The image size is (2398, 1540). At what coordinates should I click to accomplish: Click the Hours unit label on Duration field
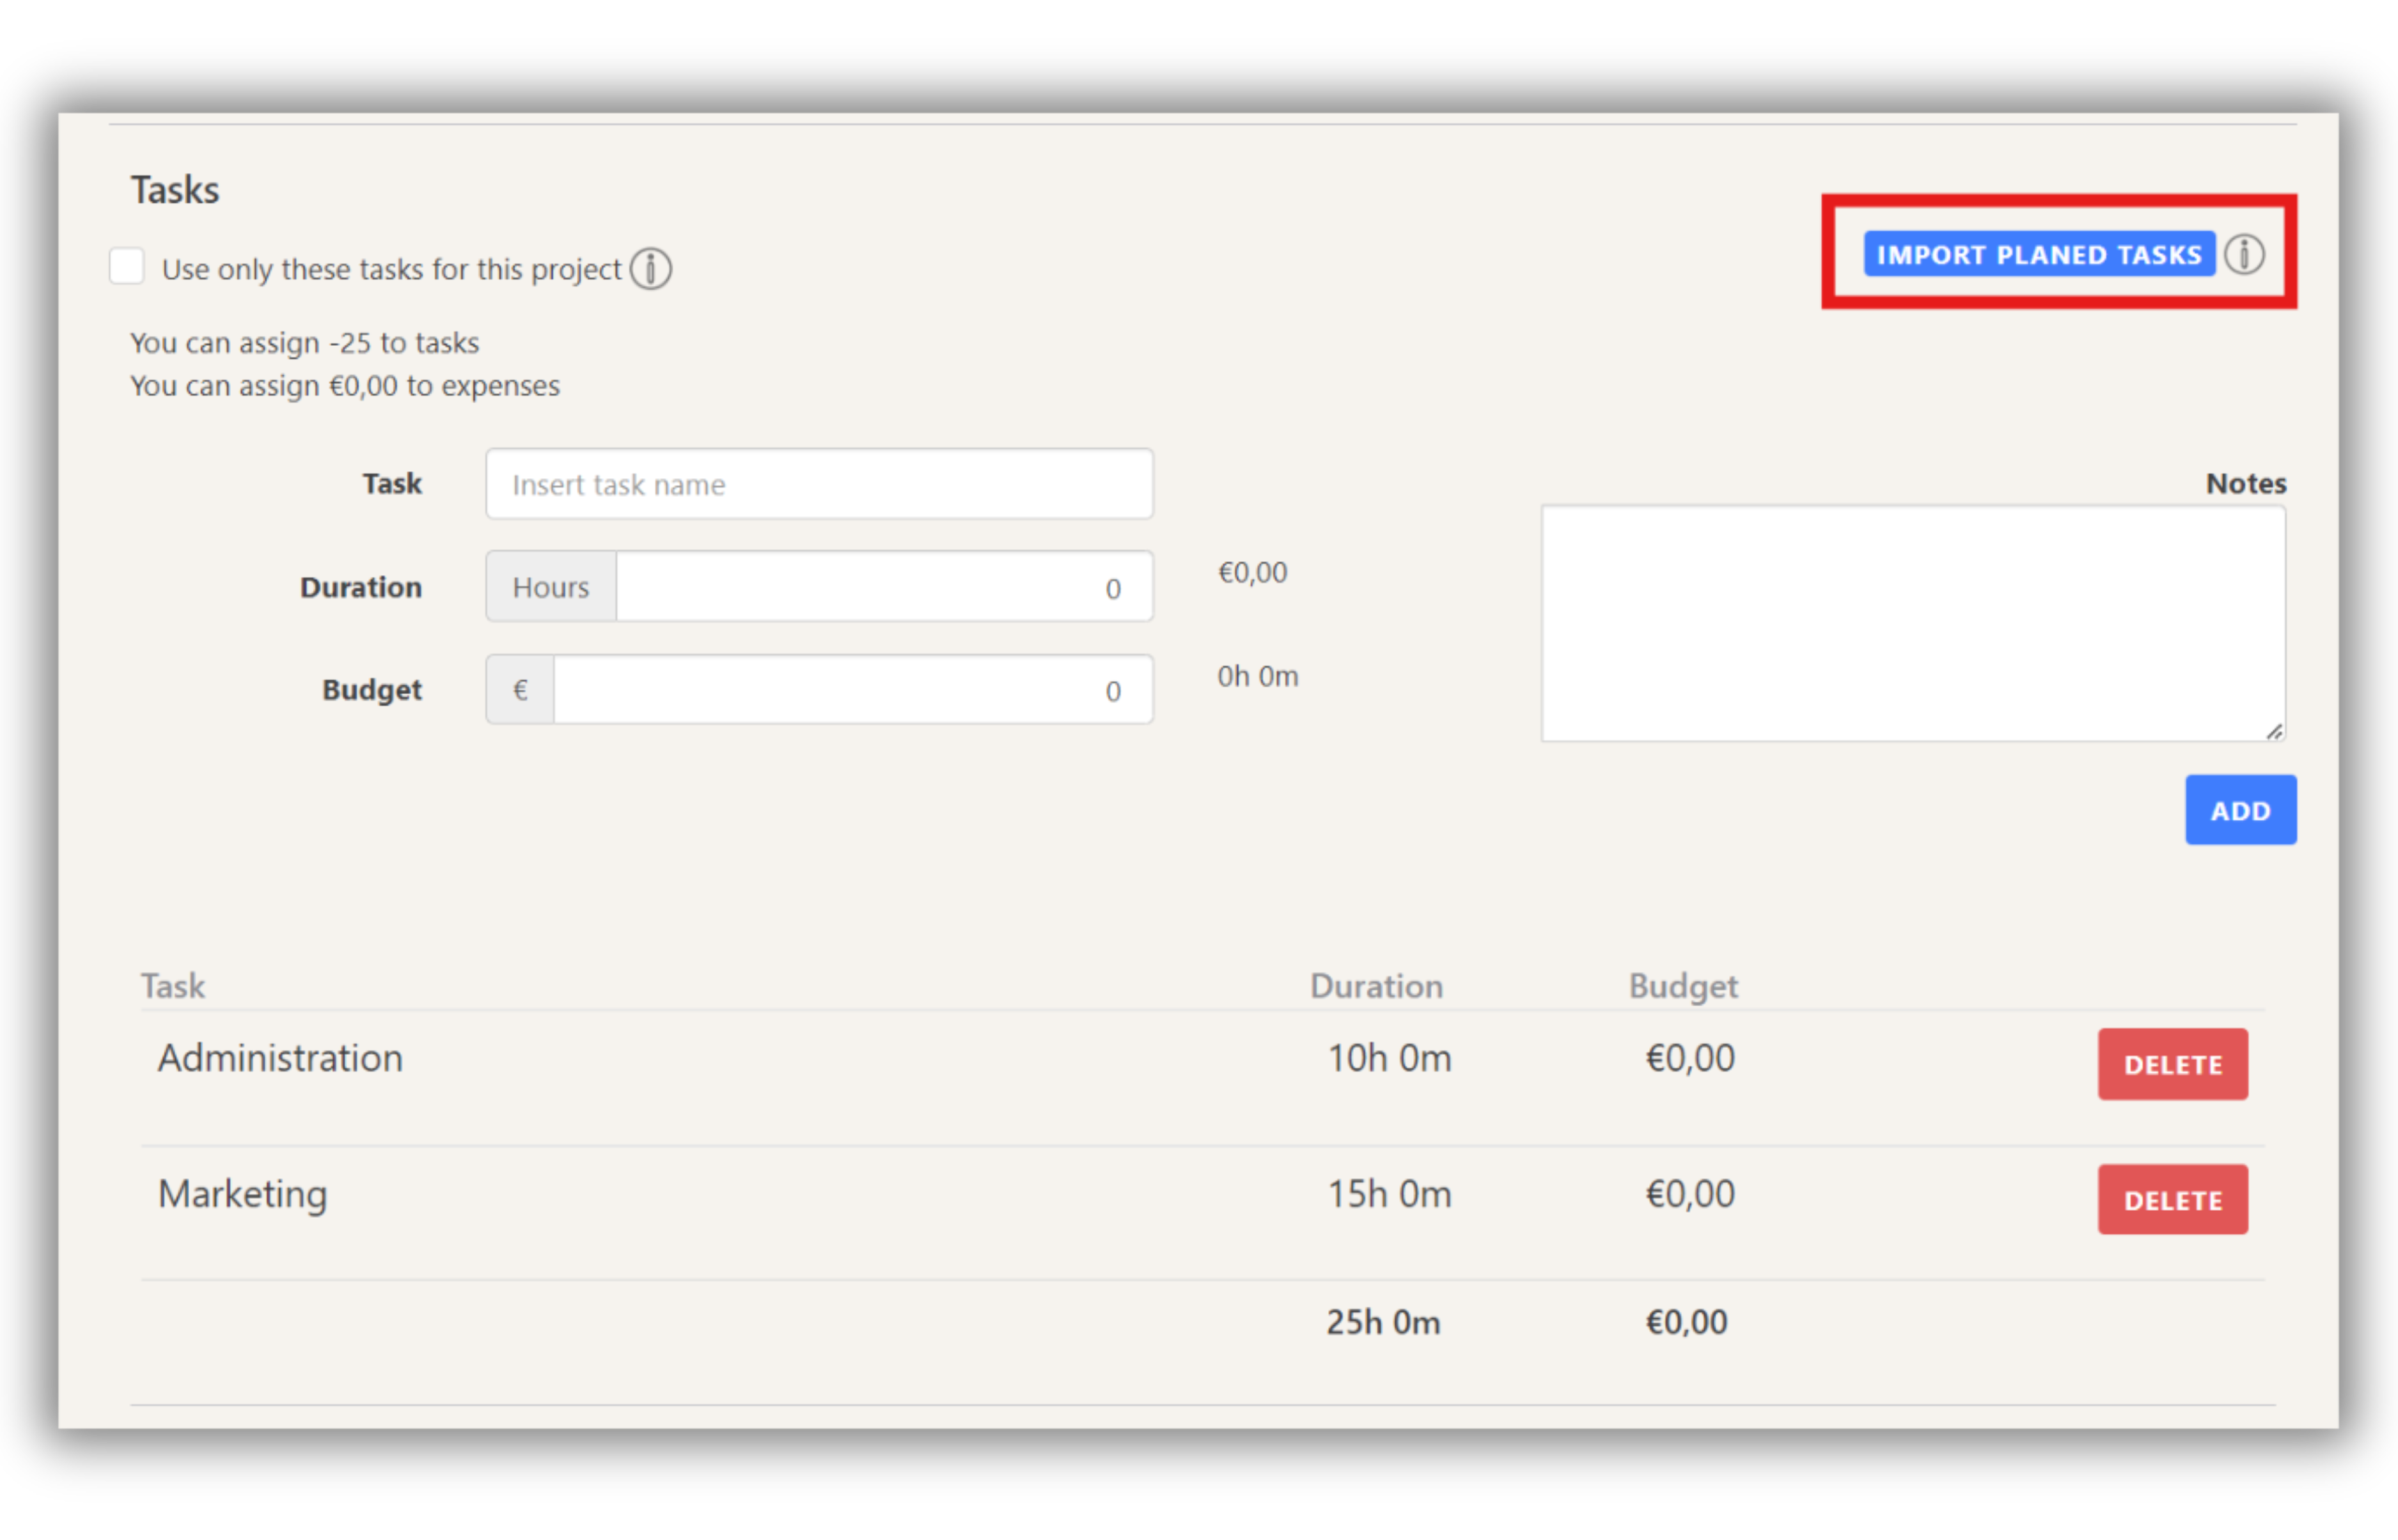coord(550,587)
